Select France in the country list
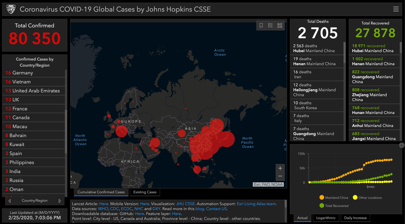405x224 pixels. point(34,109)
